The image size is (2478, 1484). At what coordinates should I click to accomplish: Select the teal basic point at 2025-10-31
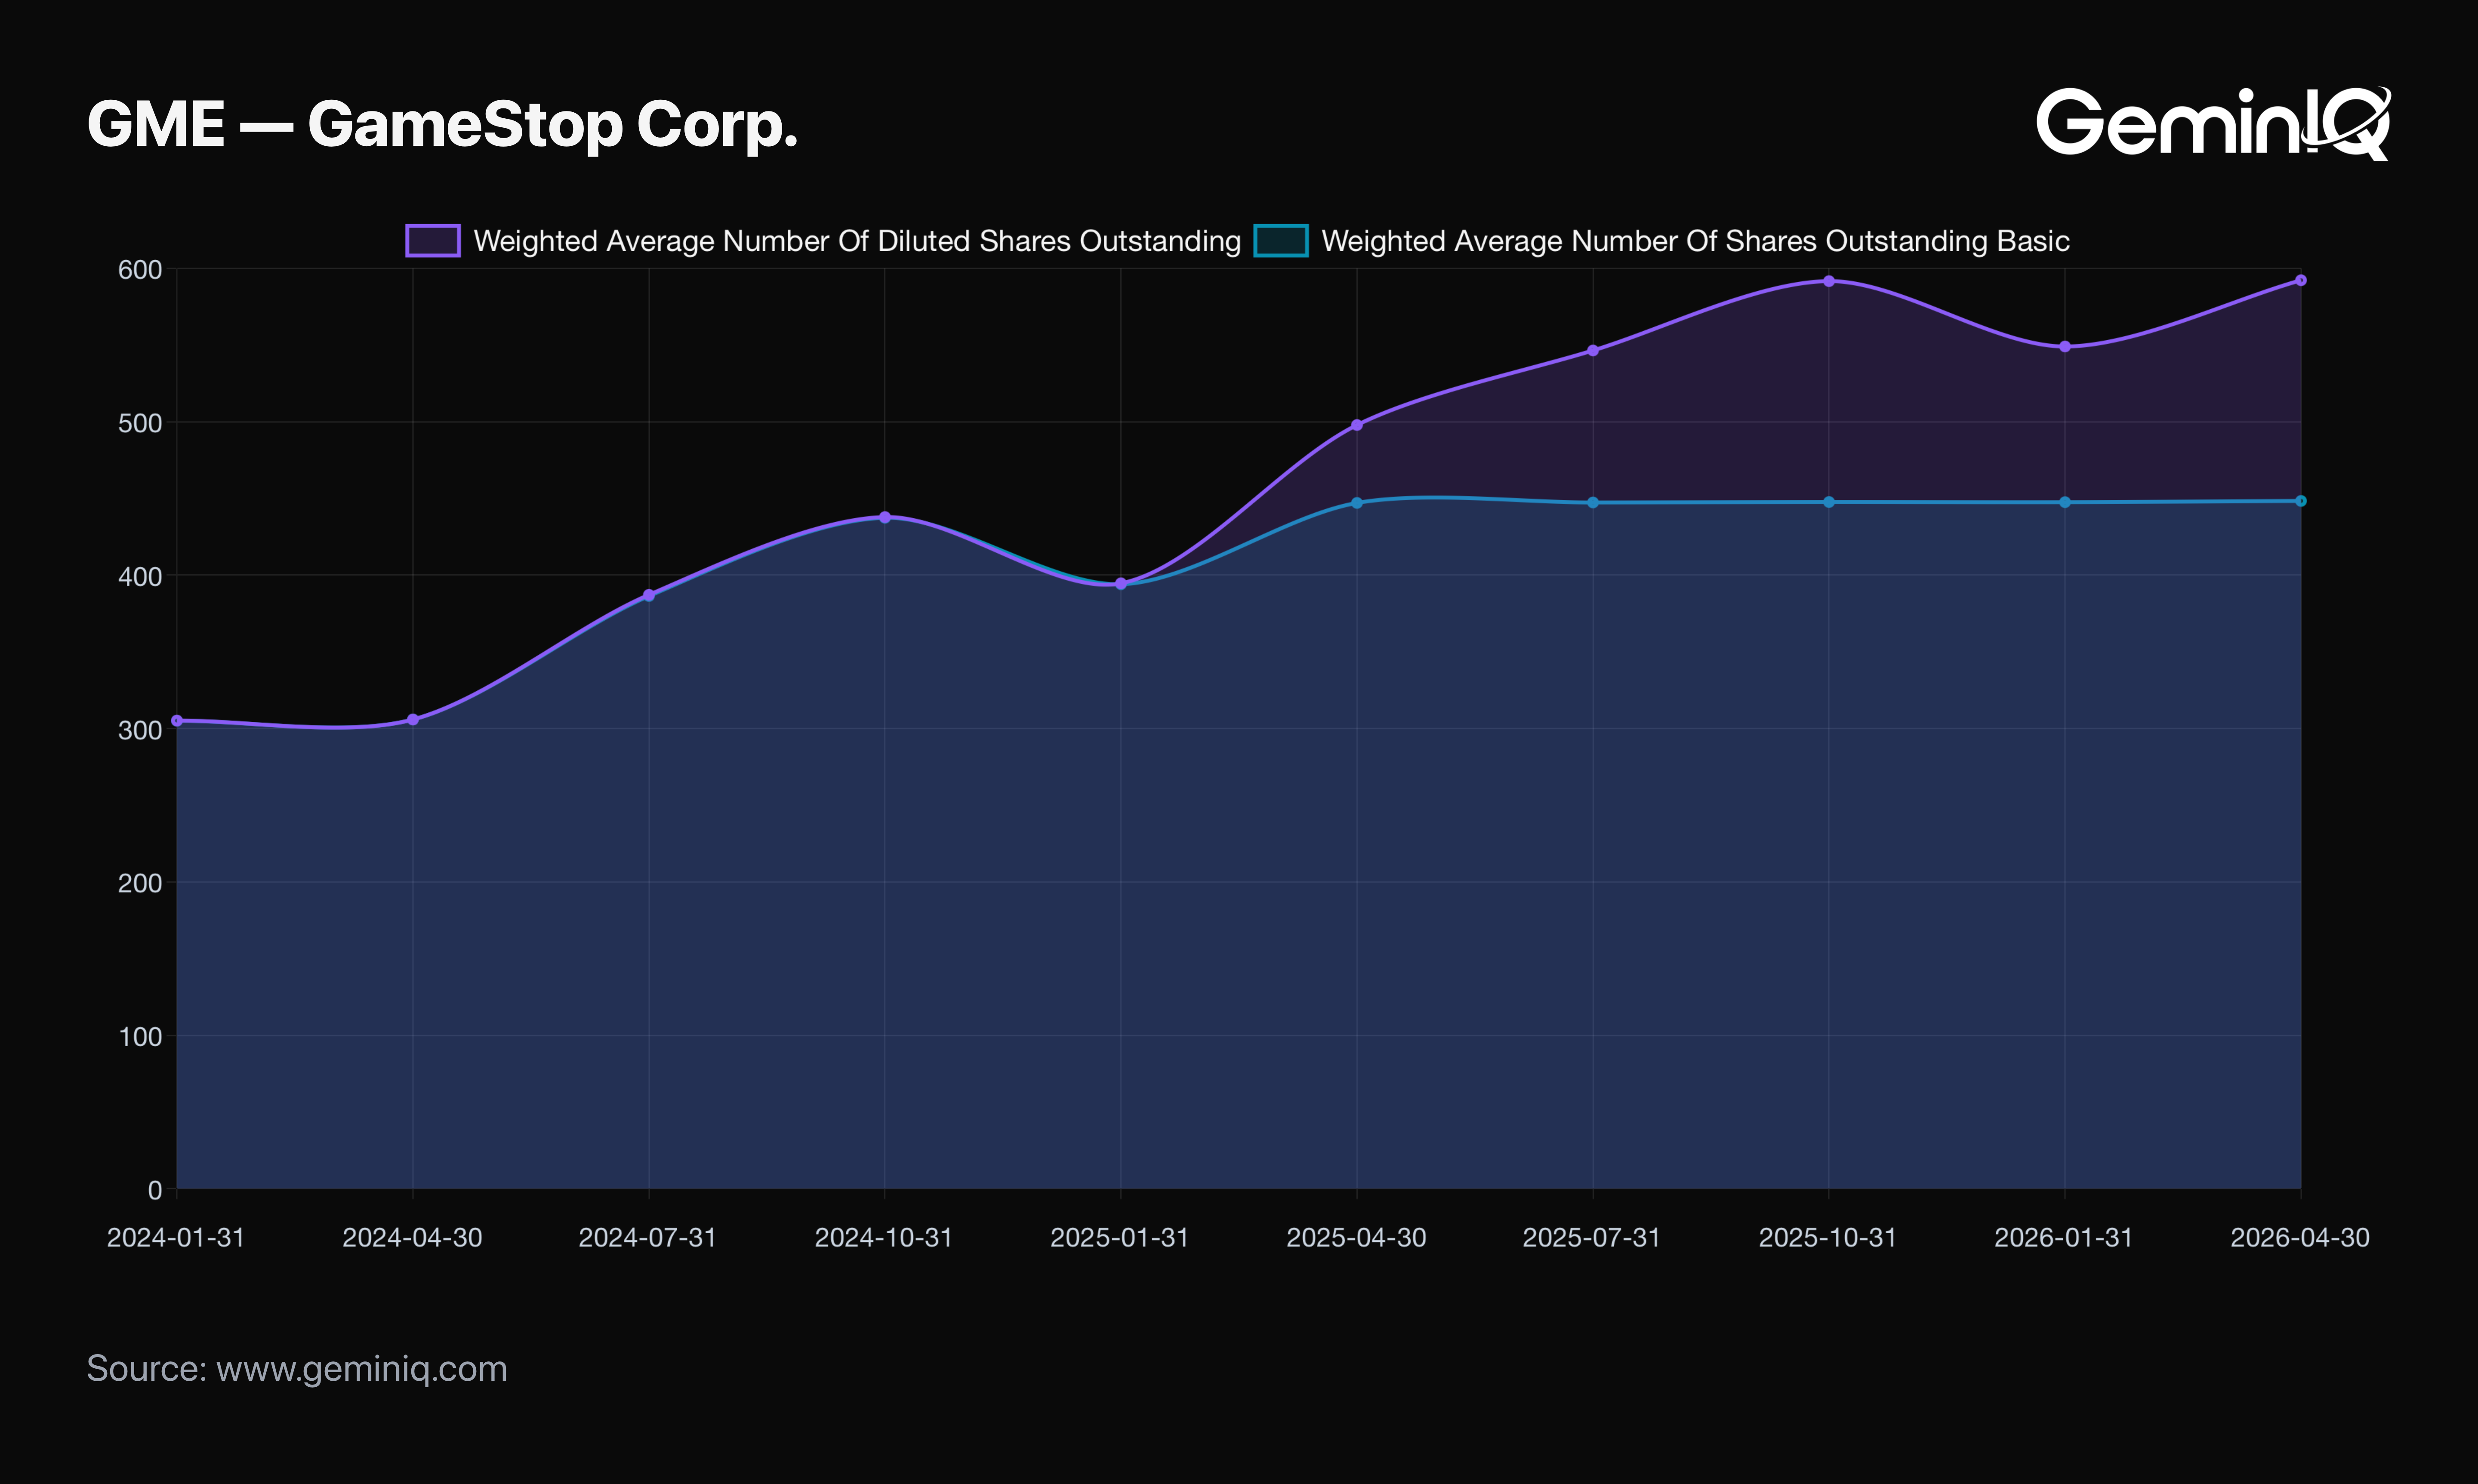tap(1829, 502)
